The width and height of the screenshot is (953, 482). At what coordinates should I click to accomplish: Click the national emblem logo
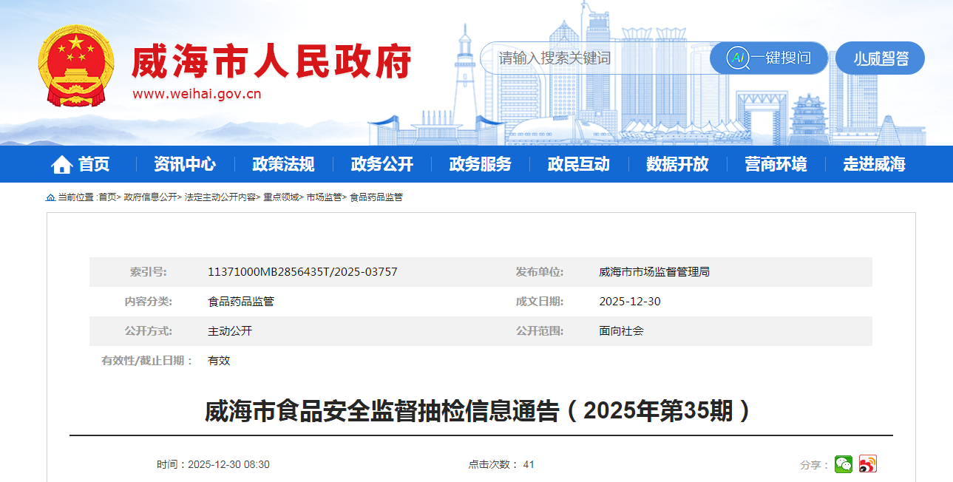tap(76, 66)
